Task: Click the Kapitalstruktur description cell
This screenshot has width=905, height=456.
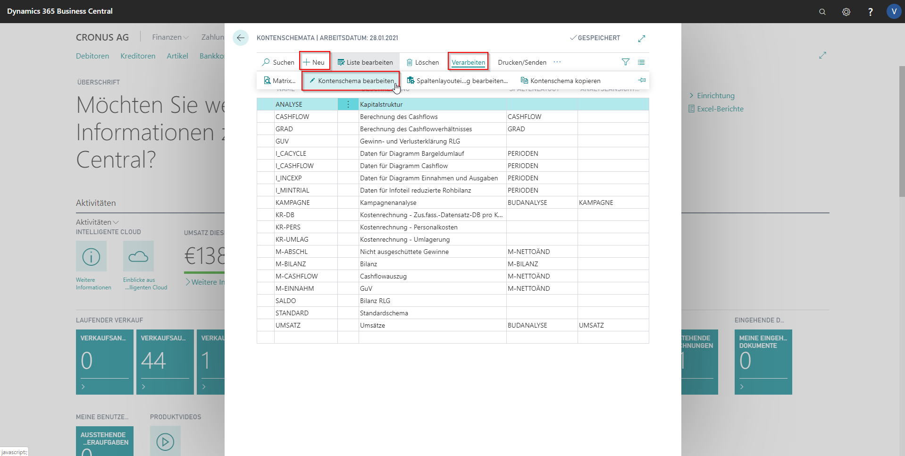Action: (432, 104)
